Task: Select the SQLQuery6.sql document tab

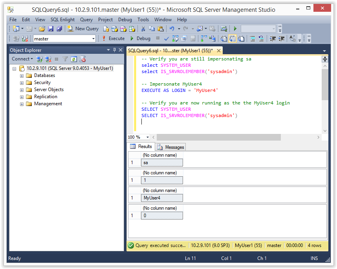Action: tap(170, 51)
